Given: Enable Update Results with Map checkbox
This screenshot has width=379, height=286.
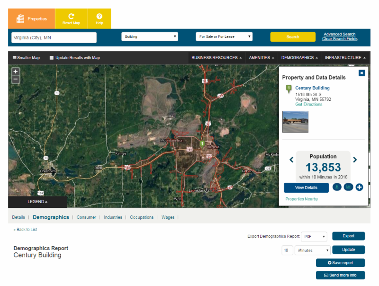Looking at the screenshot, I should click(52, 58).
